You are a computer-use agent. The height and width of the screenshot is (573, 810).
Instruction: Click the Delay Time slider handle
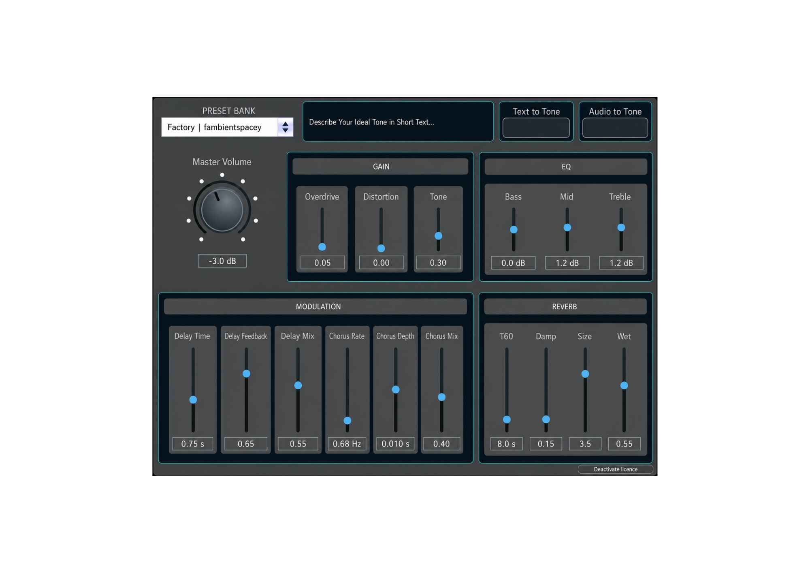point(193,400)
